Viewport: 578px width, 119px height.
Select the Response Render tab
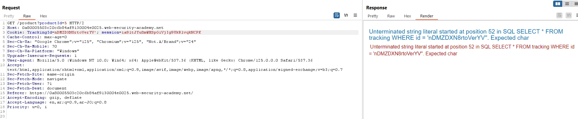[x=427, y=16]
